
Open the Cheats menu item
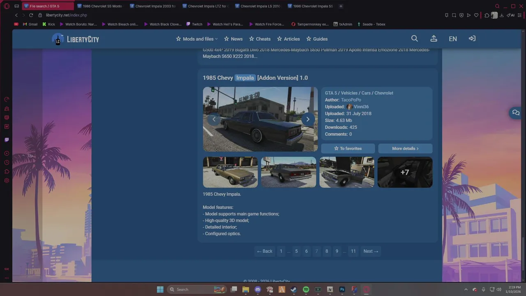(x=260, y=39)
